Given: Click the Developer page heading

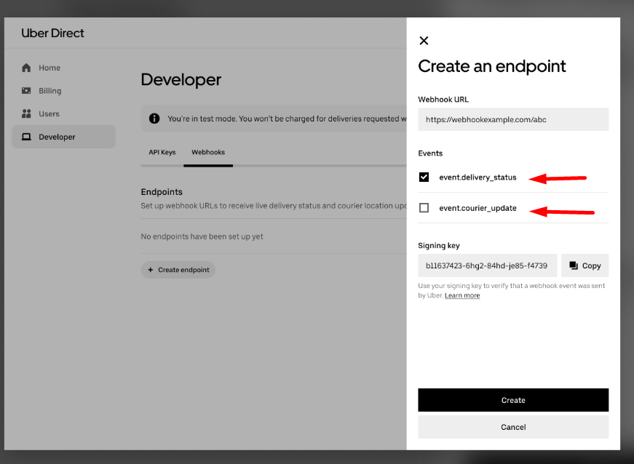Looking at the screenshot, I should (181, 79).
